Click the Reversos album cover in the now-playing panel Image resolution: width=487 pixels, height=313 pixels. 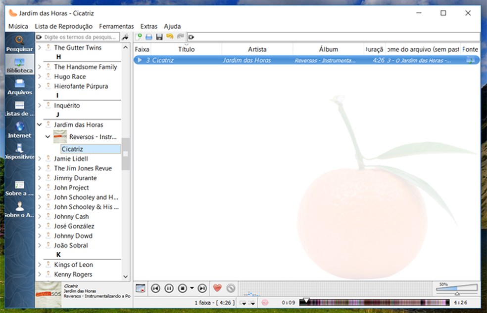click(48, 294)
